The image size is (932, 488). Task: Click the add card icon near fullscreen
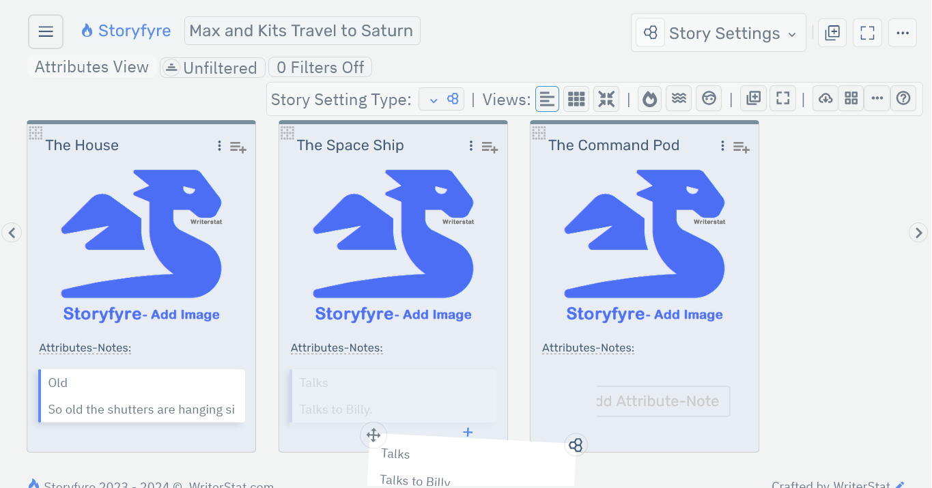coord(753,98)
